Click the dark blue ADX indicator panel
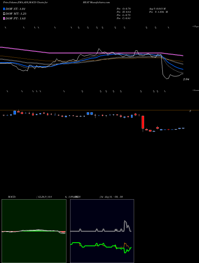 coord(102,231)
